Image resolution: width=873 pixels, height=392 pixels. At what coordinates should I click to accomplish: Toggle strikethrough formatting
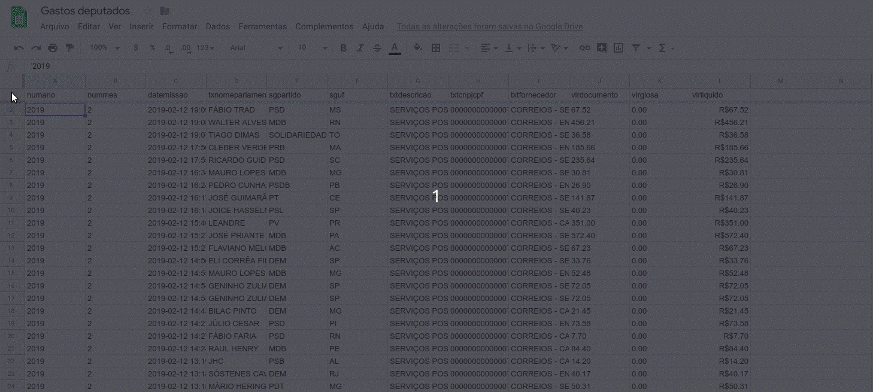(377, 48)
